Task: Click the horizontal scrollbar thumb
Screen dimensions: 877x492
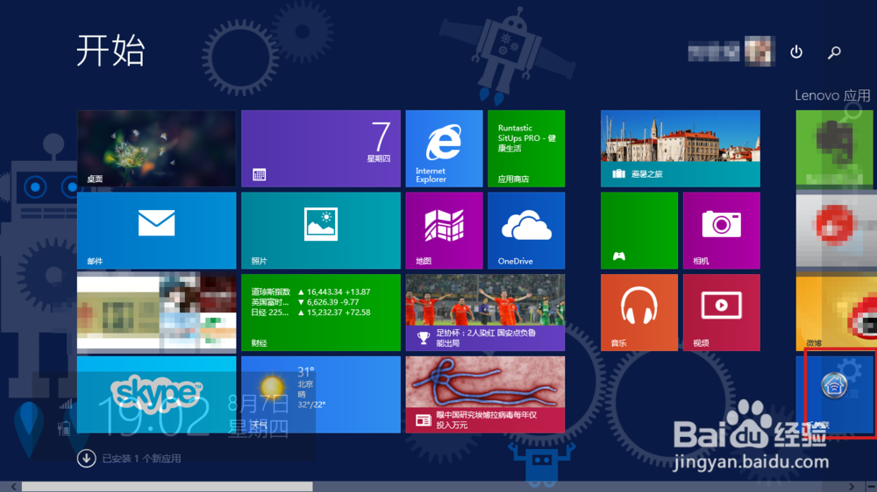Action: tap(167, 487)
